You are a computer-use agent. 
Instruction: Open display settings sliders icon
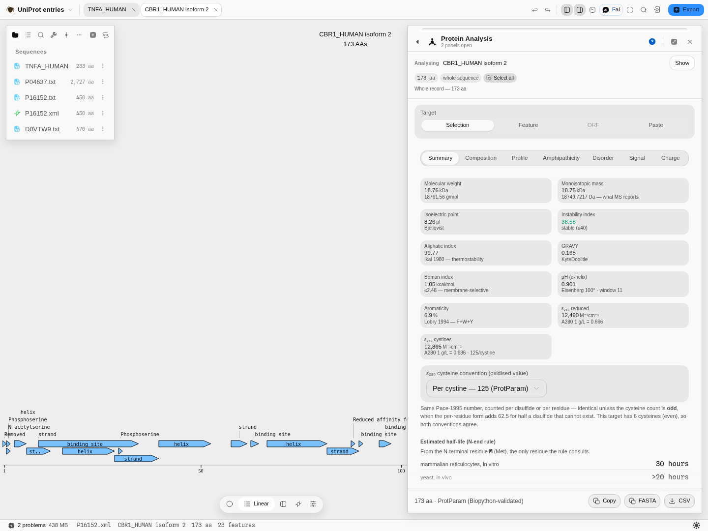pos(313,504)
